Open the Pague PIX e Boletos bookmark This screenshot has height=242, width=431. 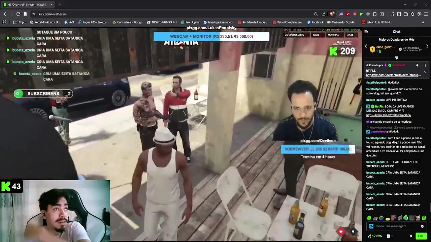(x=93, y=22)
